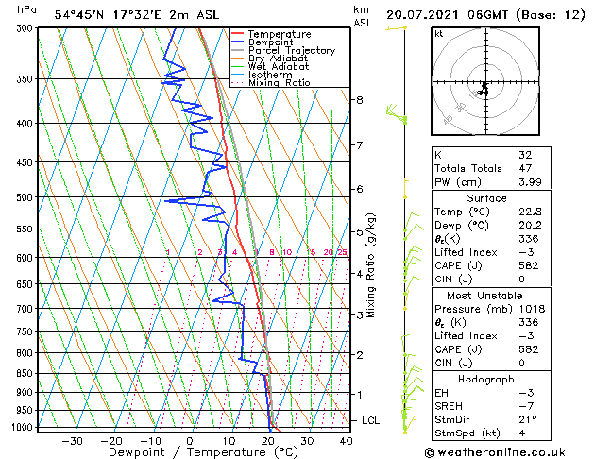Click the hodograph circular wind plot
The height and width of the screenshot is (459, 594).
[x=485, y=81]
